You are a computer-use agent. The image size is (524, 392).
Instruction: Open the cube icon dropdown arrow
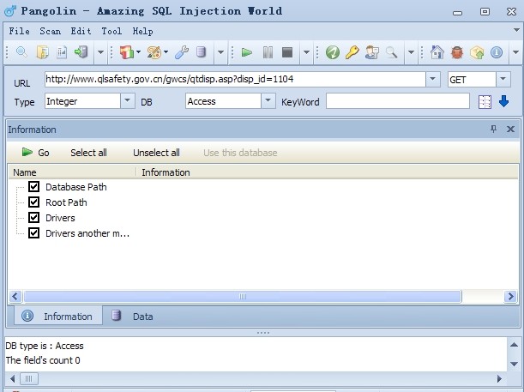[x=138, y=52]
